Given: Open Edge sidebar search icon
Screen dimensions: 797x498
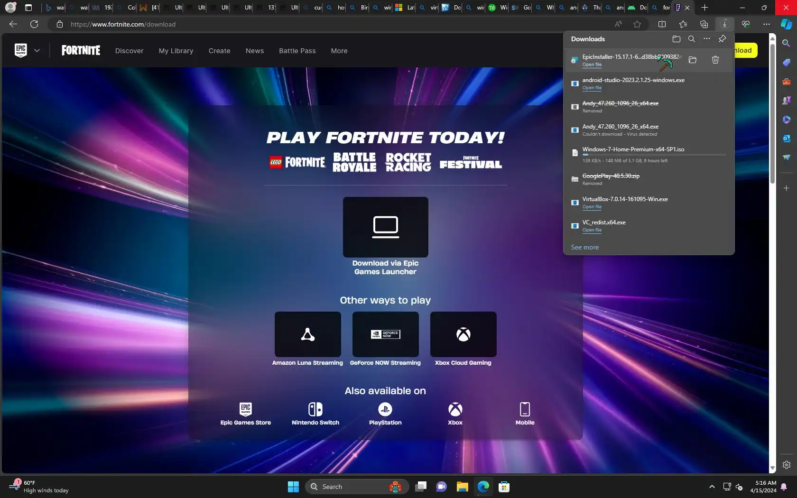Looking at the screenshot, I should coord(787,43).
